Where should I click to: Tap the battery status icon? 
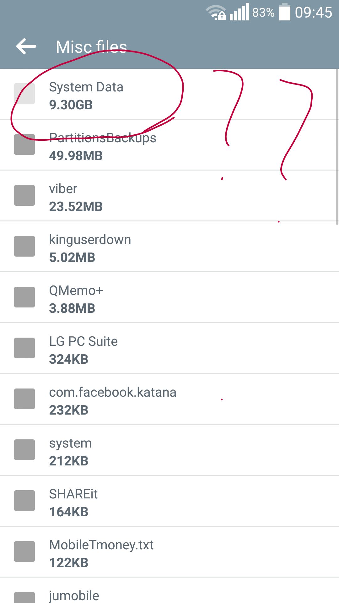(285, 12)
